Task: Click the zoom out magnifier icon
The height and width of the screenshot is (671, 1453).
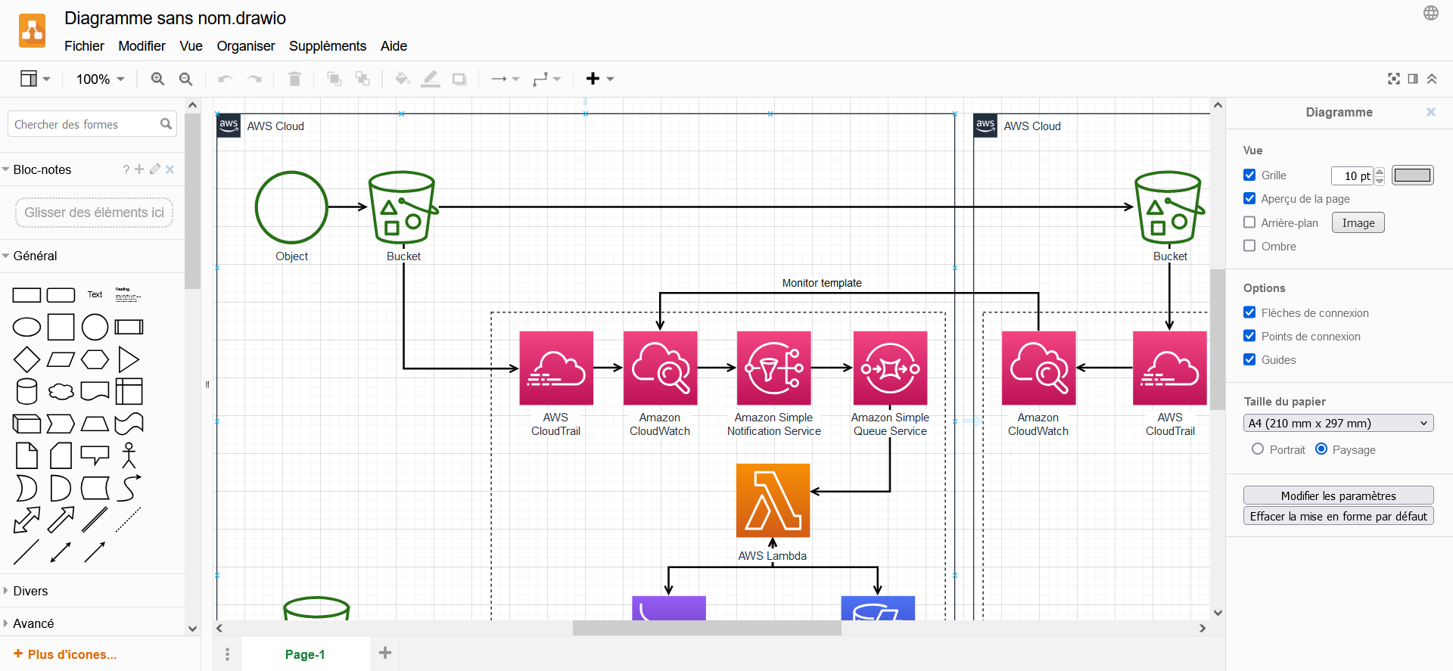Action: pyautogui.click(x=185, y=79)
